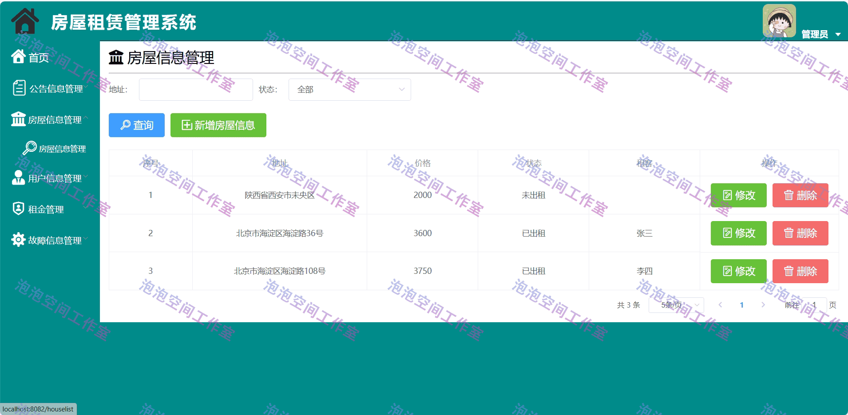The image size is (848, 415).
Task: Select the 房屋信息管理 submenu item
Action: (50, 148)
